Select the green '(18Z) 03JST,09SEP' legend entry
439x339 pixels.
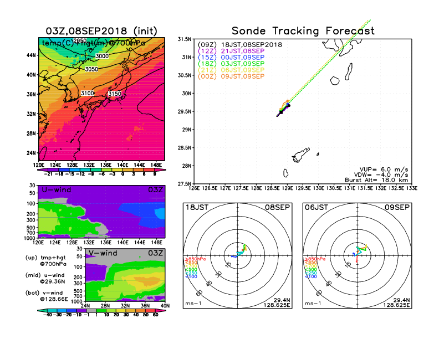pyautogui.click(x=231, y=64)
